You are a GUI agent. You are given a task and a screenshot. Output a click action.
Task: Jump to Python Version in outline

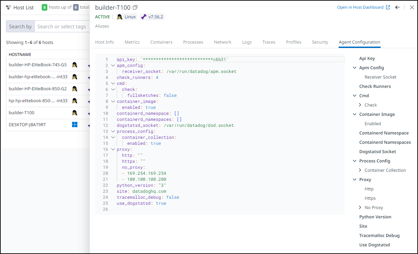tap(375, 217)
